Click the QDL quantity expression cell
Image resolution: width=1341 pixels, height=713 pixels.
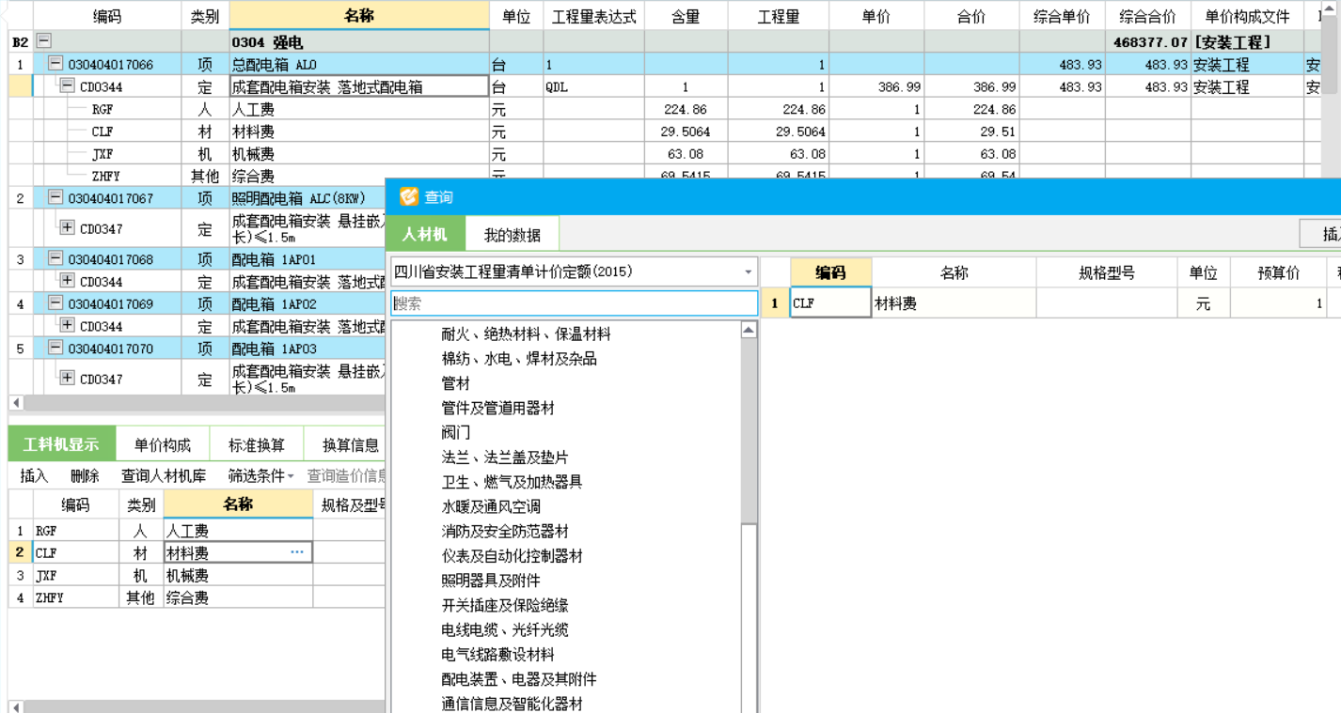(x=593, y=86)
